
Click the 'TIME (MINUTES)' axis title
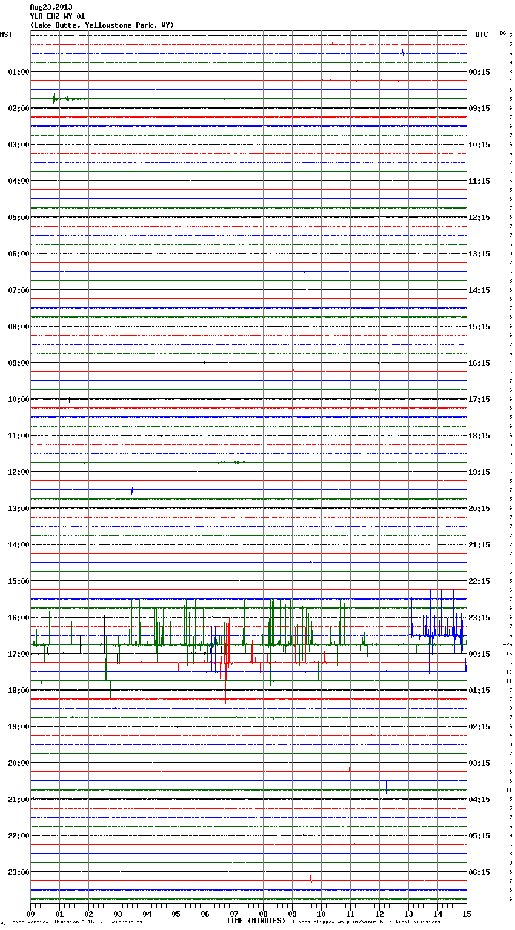pyautogui.click(x=256, y=921)
